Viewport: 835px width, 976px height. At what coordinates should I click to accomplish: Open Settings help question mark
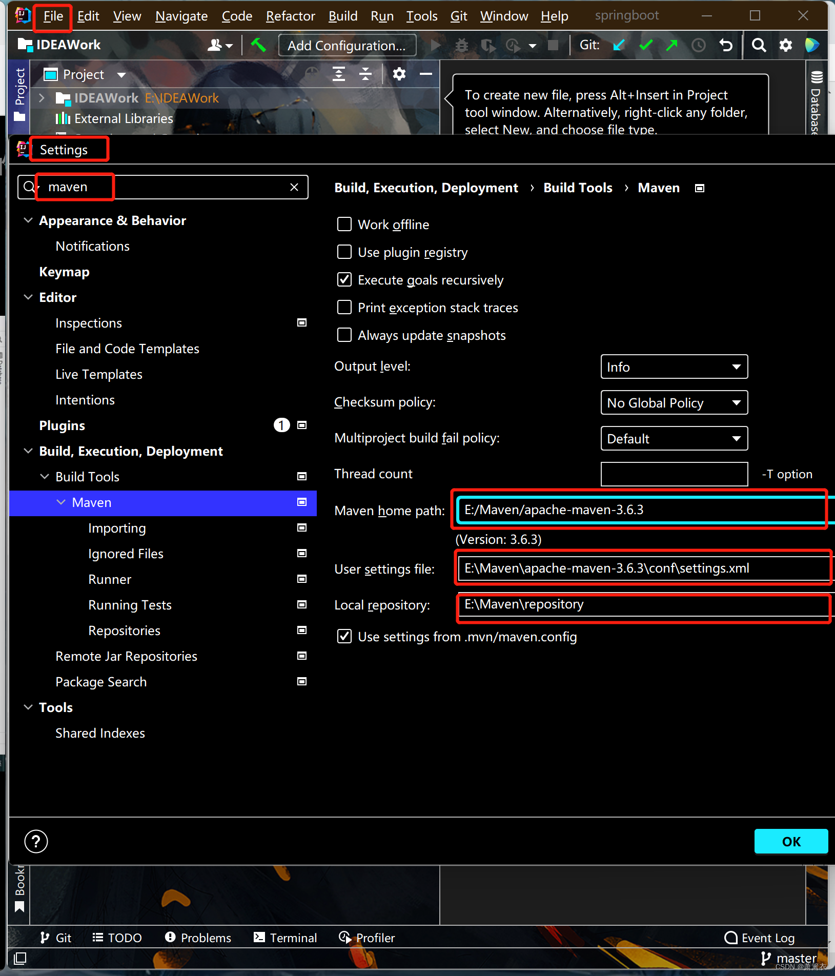pyautogui.click(x=36, y=841)
